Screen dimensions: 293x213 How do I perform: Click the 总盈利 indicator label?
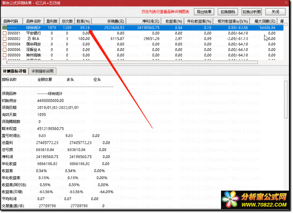[x=7, y=143]
